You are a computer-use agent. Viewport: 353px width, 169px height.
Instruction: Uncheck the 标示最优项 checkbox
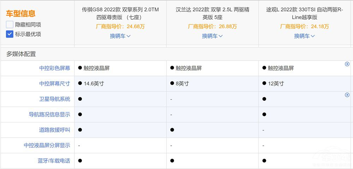click(x=10, y=34)
